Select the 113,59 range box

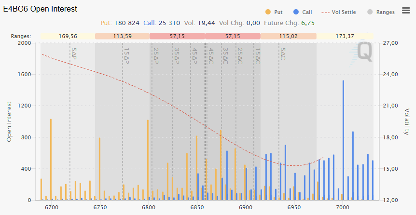(x=122, y=36)
